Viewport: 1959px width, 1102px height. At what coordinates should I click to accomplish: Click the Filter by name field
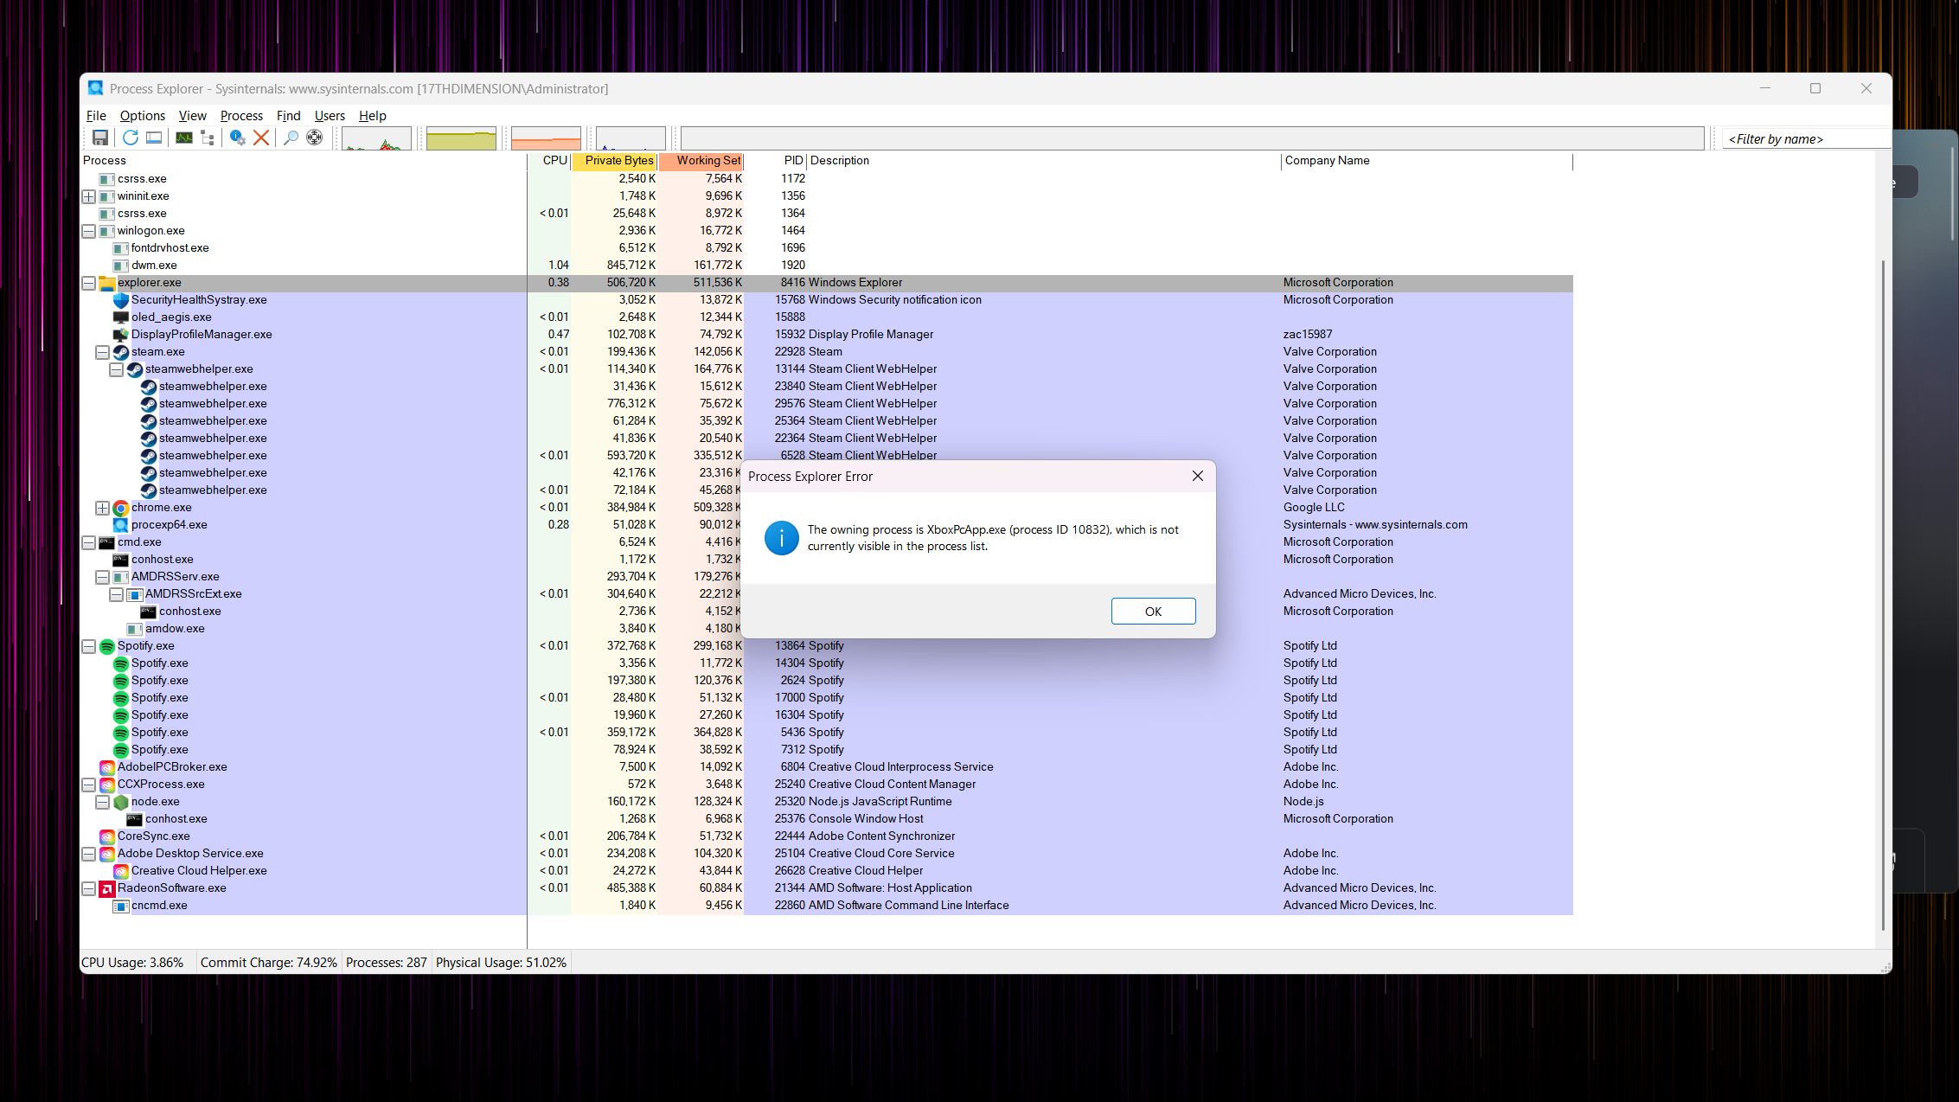click(x=1807, y=139)
